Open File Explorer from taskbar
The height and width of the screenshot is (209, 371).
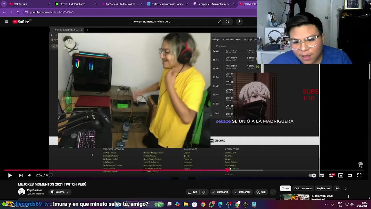tap(186, 204)
